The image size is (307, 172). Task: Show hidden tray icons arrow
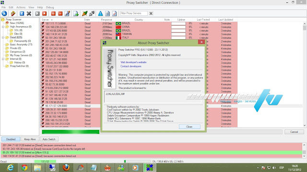coord(258,168)
